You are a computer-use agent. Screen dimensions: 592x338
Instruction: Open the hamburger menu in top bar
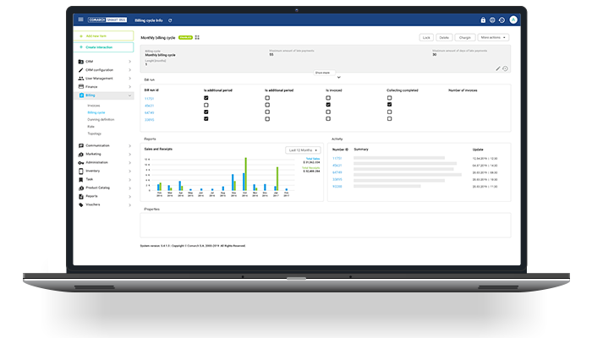[x=80, y=19]
